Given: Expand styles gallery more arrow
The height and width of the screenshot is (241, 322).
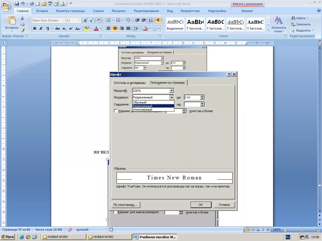Looking at the screenshot, I should tap(268, 30).
